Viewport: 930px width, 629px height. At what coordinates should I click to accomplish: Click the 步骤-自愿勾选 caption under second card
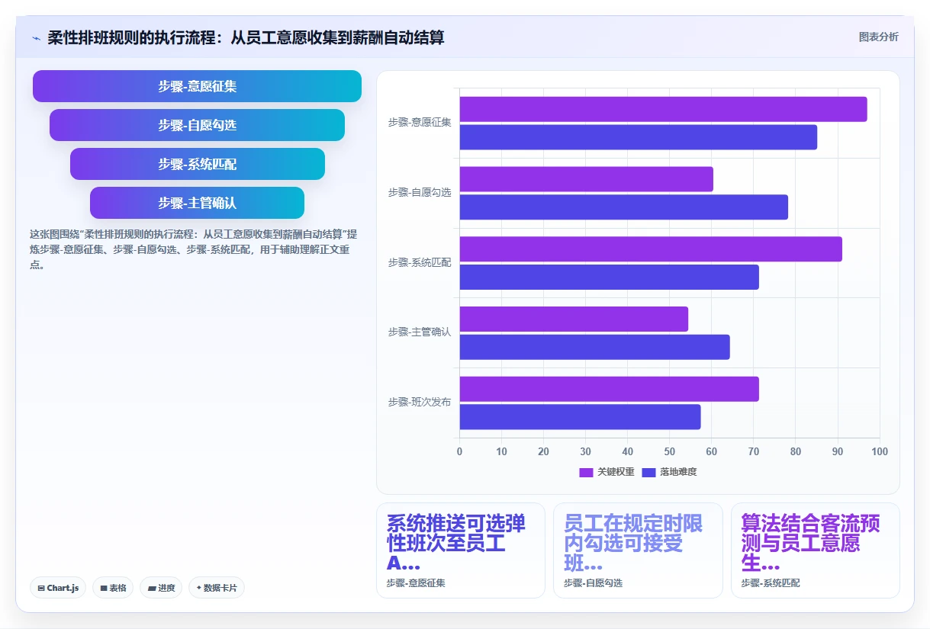594,583
